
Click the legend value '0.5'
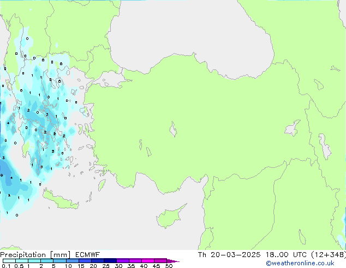(x=19, y=266)
